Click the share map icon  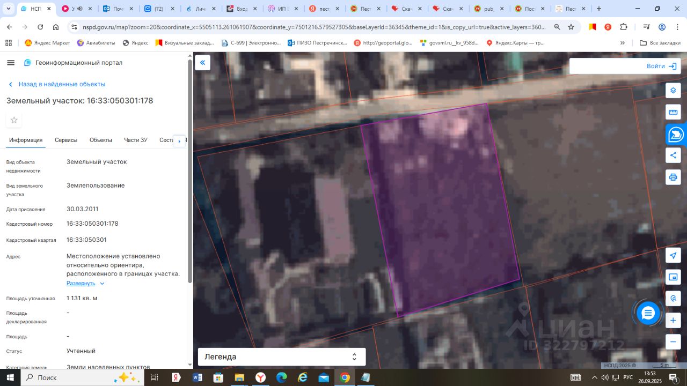coord(673,155)
